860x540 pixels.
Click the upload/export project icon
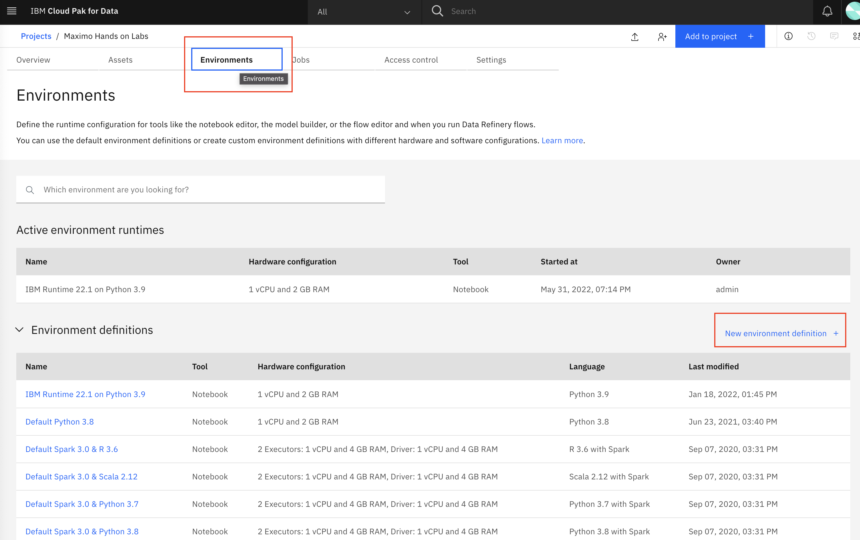pyautogui.click(x=635, y=36)
